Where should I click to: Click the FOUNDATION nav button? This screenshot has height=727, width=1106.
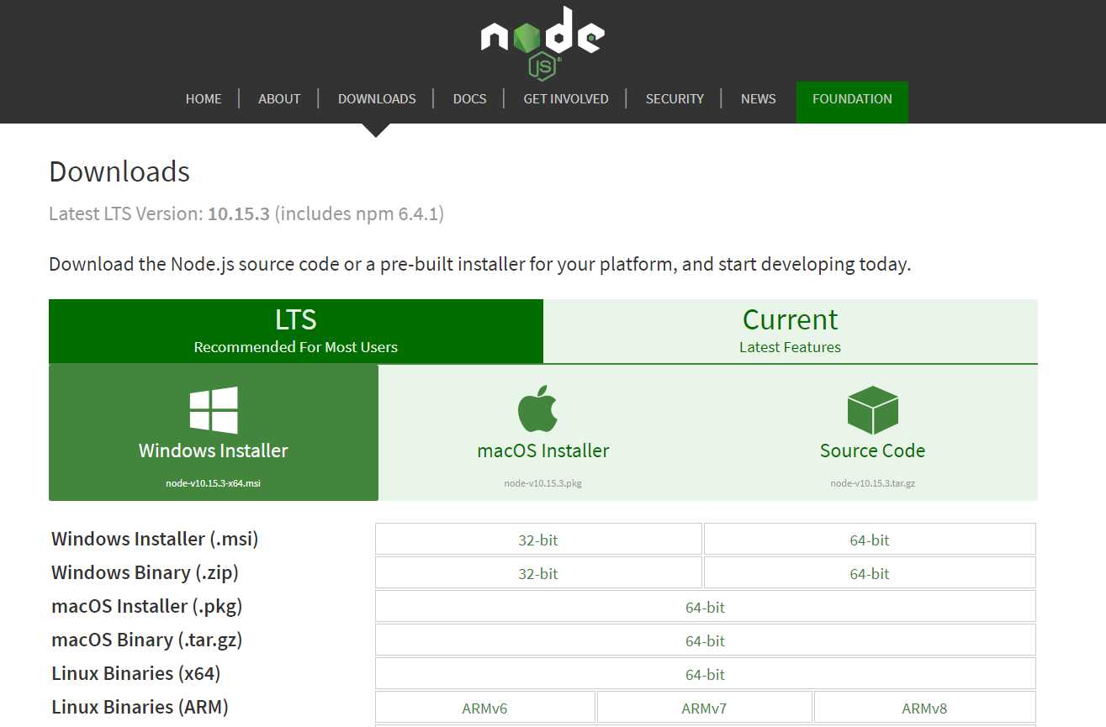[x=852, y=102]
